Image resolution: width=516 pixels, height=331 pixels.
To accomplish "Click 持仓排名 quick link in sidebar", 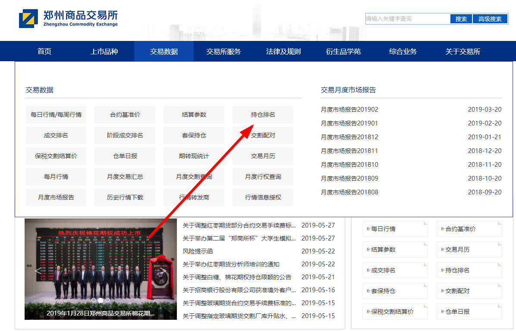I will 469,270.
